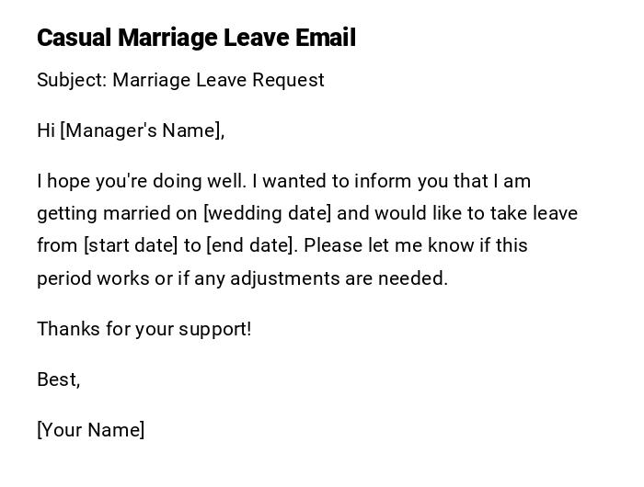Click the words 'would like to take leave'
Viewport: 644px width, 487px height.
click(476, 213)
